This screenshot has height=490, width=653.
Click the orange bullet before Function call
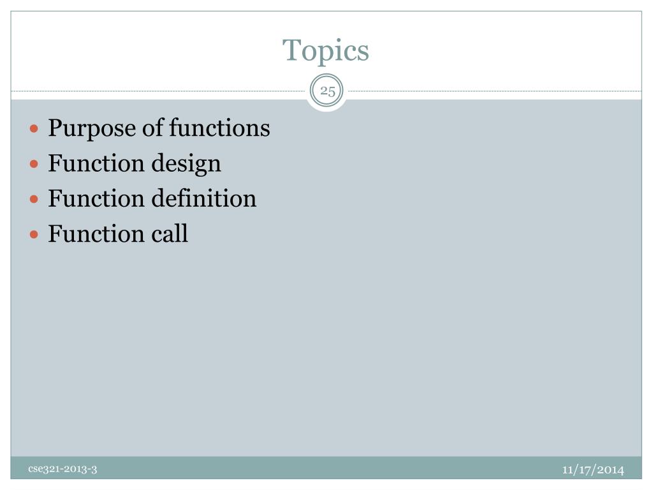(34, 235)
